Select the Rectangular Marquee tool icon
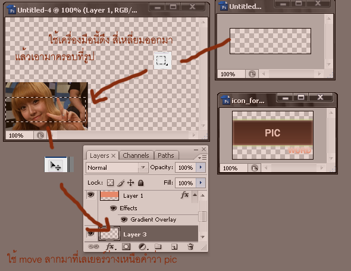Screen dimensions: 351x271 point(162,60)
